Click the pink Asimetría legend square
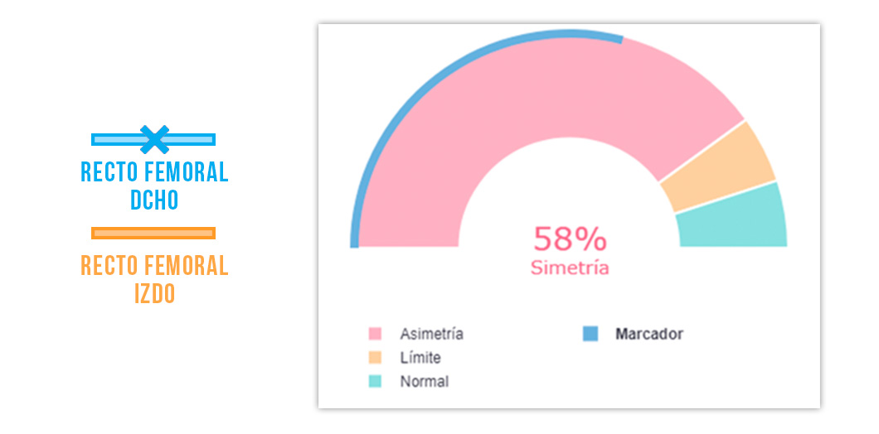The width and height of the screenshot is (879, 434). pyautogui.click(x=375, y=334)
